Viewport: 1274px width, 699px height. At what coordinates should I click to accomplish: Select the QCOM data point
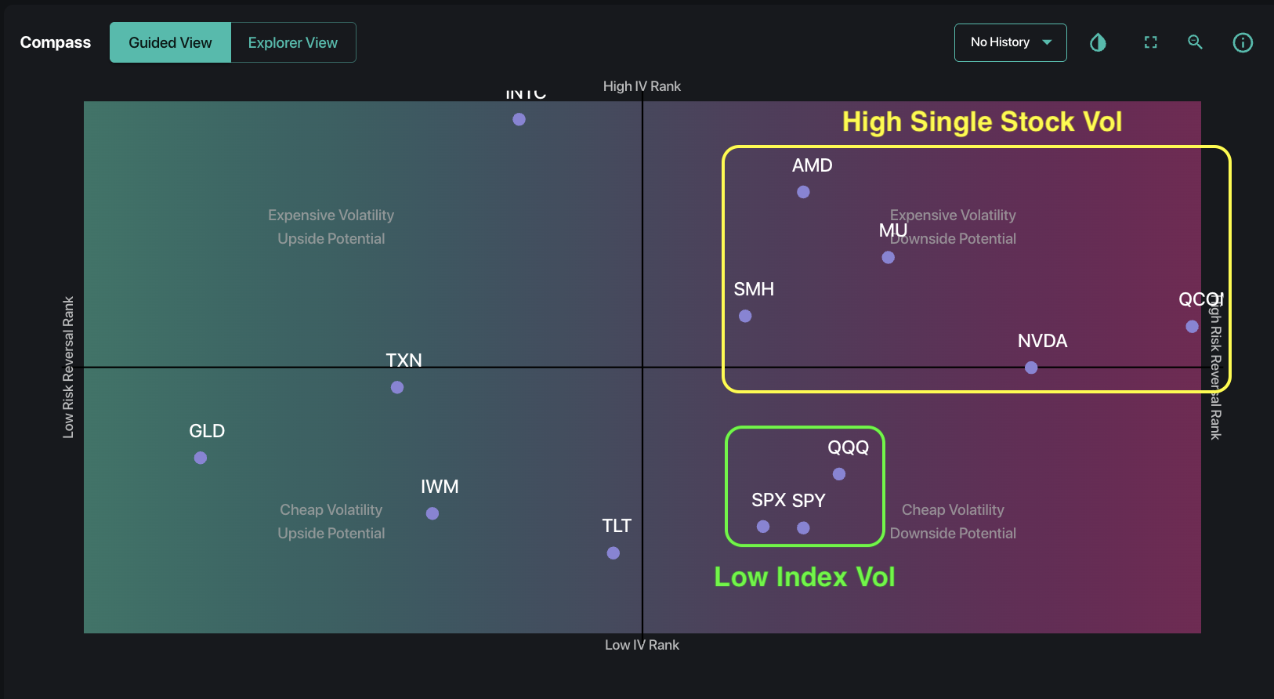coord(1192,326)
